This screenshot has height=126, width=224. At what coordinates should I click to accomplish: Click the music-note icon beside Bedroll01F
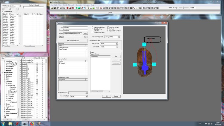tap(21, 66)
